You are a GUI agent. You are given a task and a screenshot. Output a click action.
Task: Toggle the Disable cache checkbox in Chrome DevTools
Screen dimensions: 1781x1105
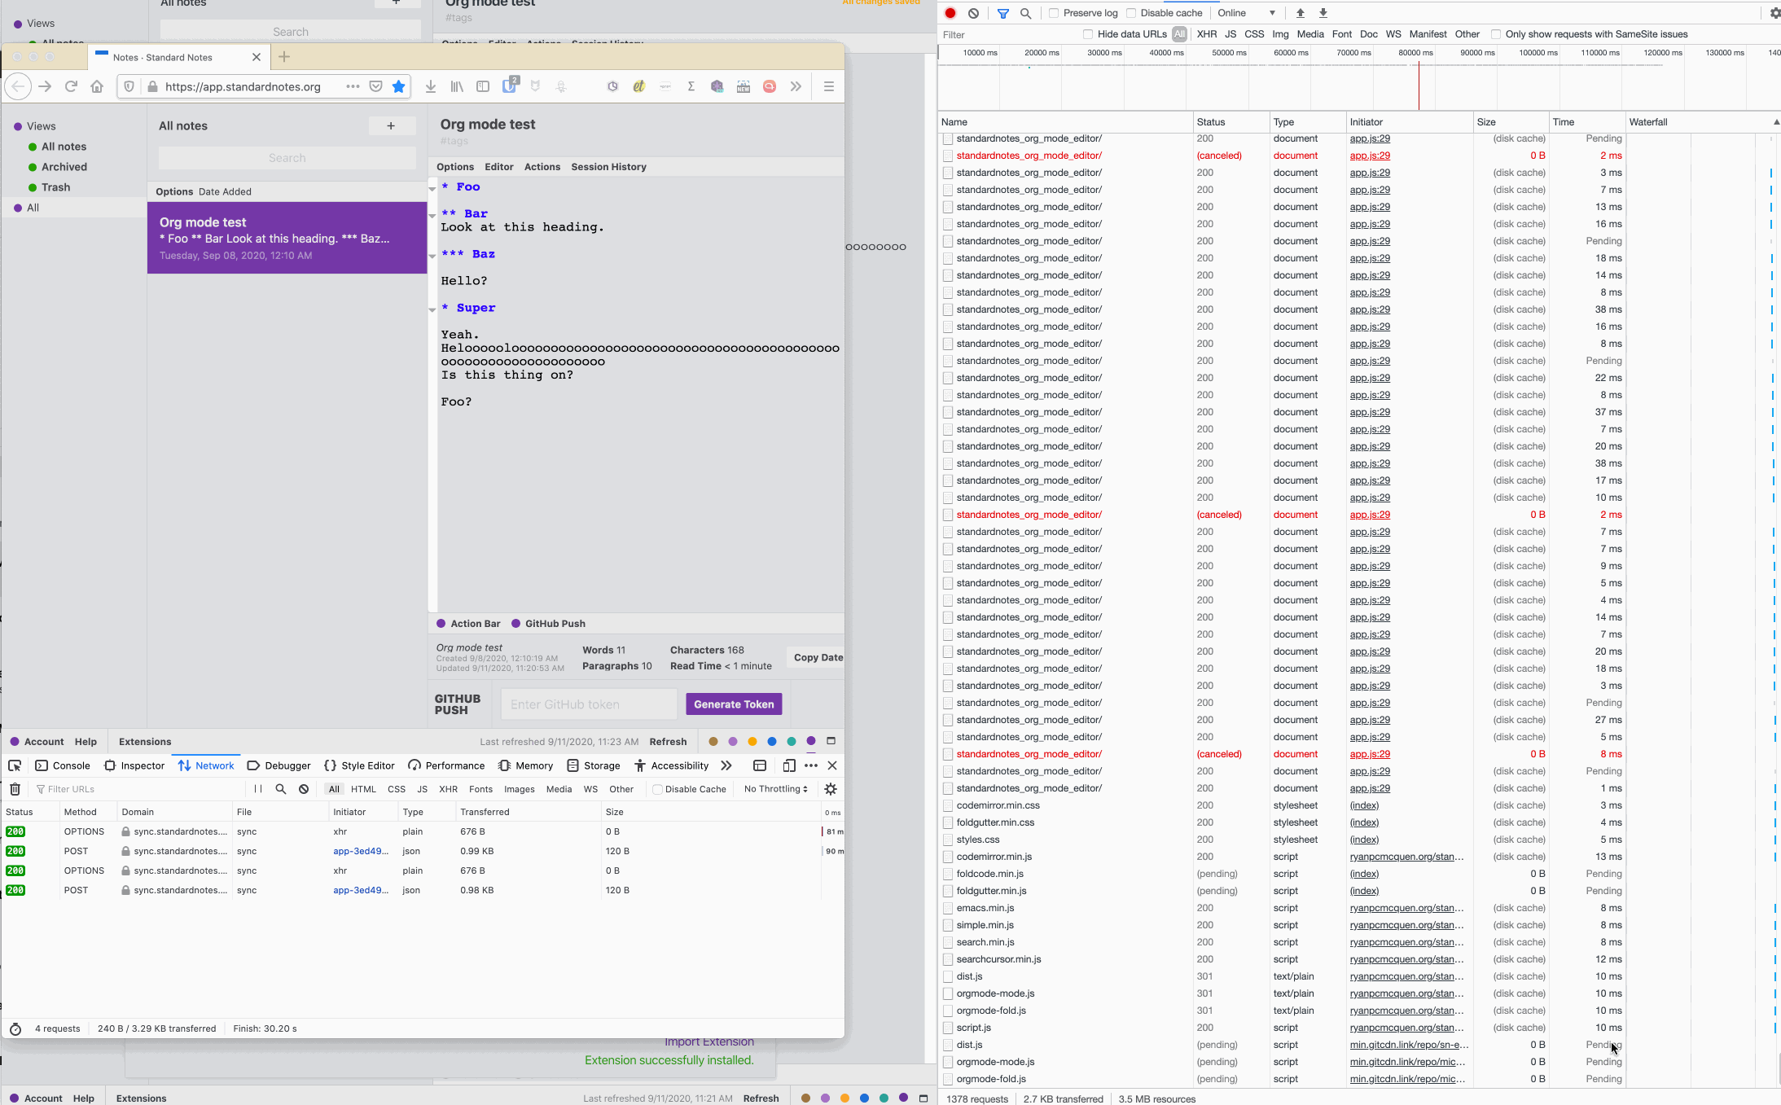(1131, 13)
